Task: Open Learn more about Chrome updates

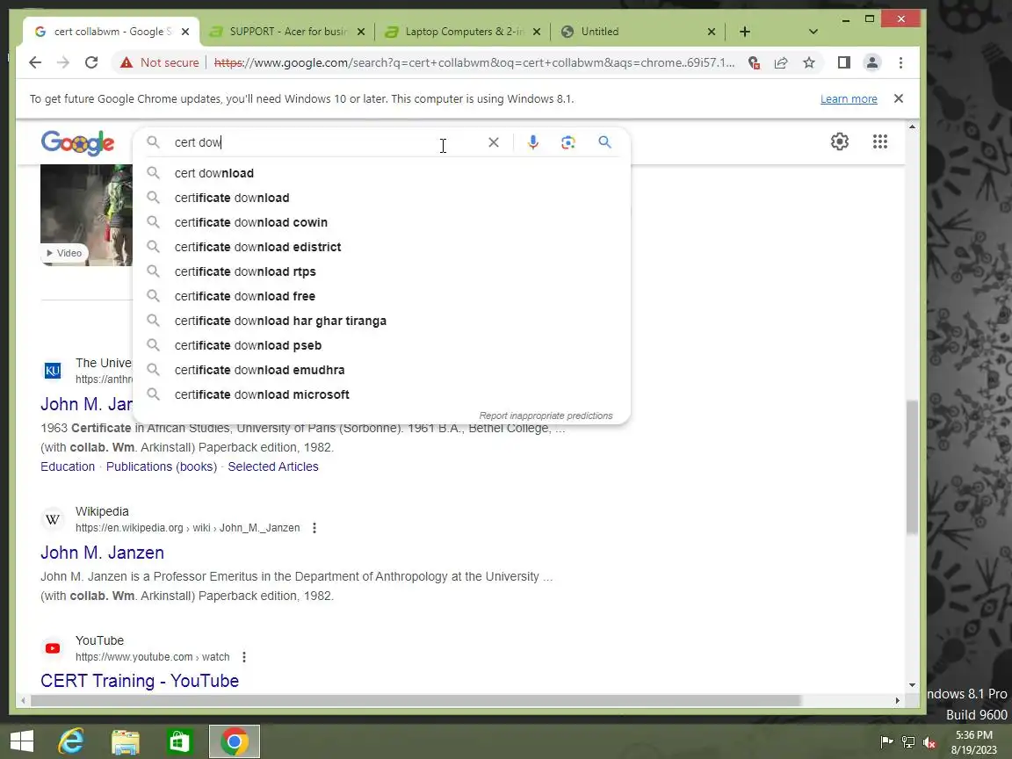Action: [x=848, y=98]
